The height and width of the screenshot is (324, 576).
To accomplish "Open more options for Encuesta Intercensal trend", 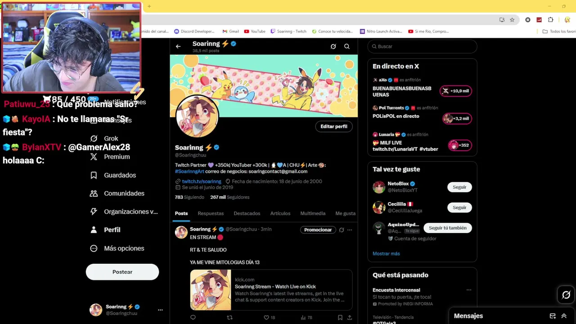I will coord(469,290).
